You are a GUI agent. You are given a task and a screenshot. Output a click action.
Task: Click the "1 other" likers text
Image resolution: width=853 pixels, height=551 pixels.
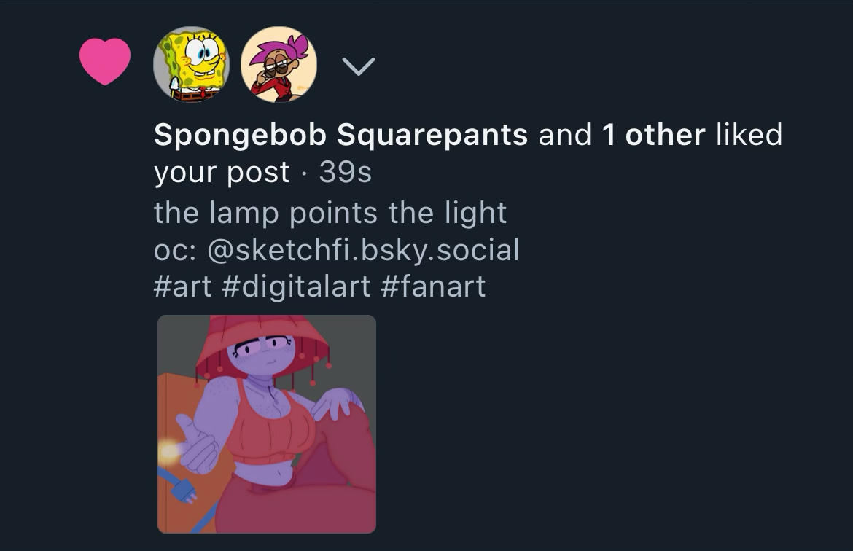click(x=653, y=135)
